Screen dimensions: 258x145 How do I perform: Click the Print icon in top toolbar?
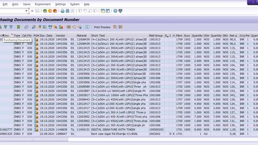(x=62, y=11)
